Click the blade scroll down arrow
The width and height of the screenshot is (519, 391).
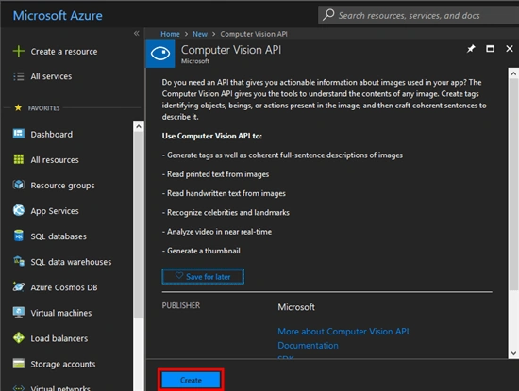click(513, 353)
